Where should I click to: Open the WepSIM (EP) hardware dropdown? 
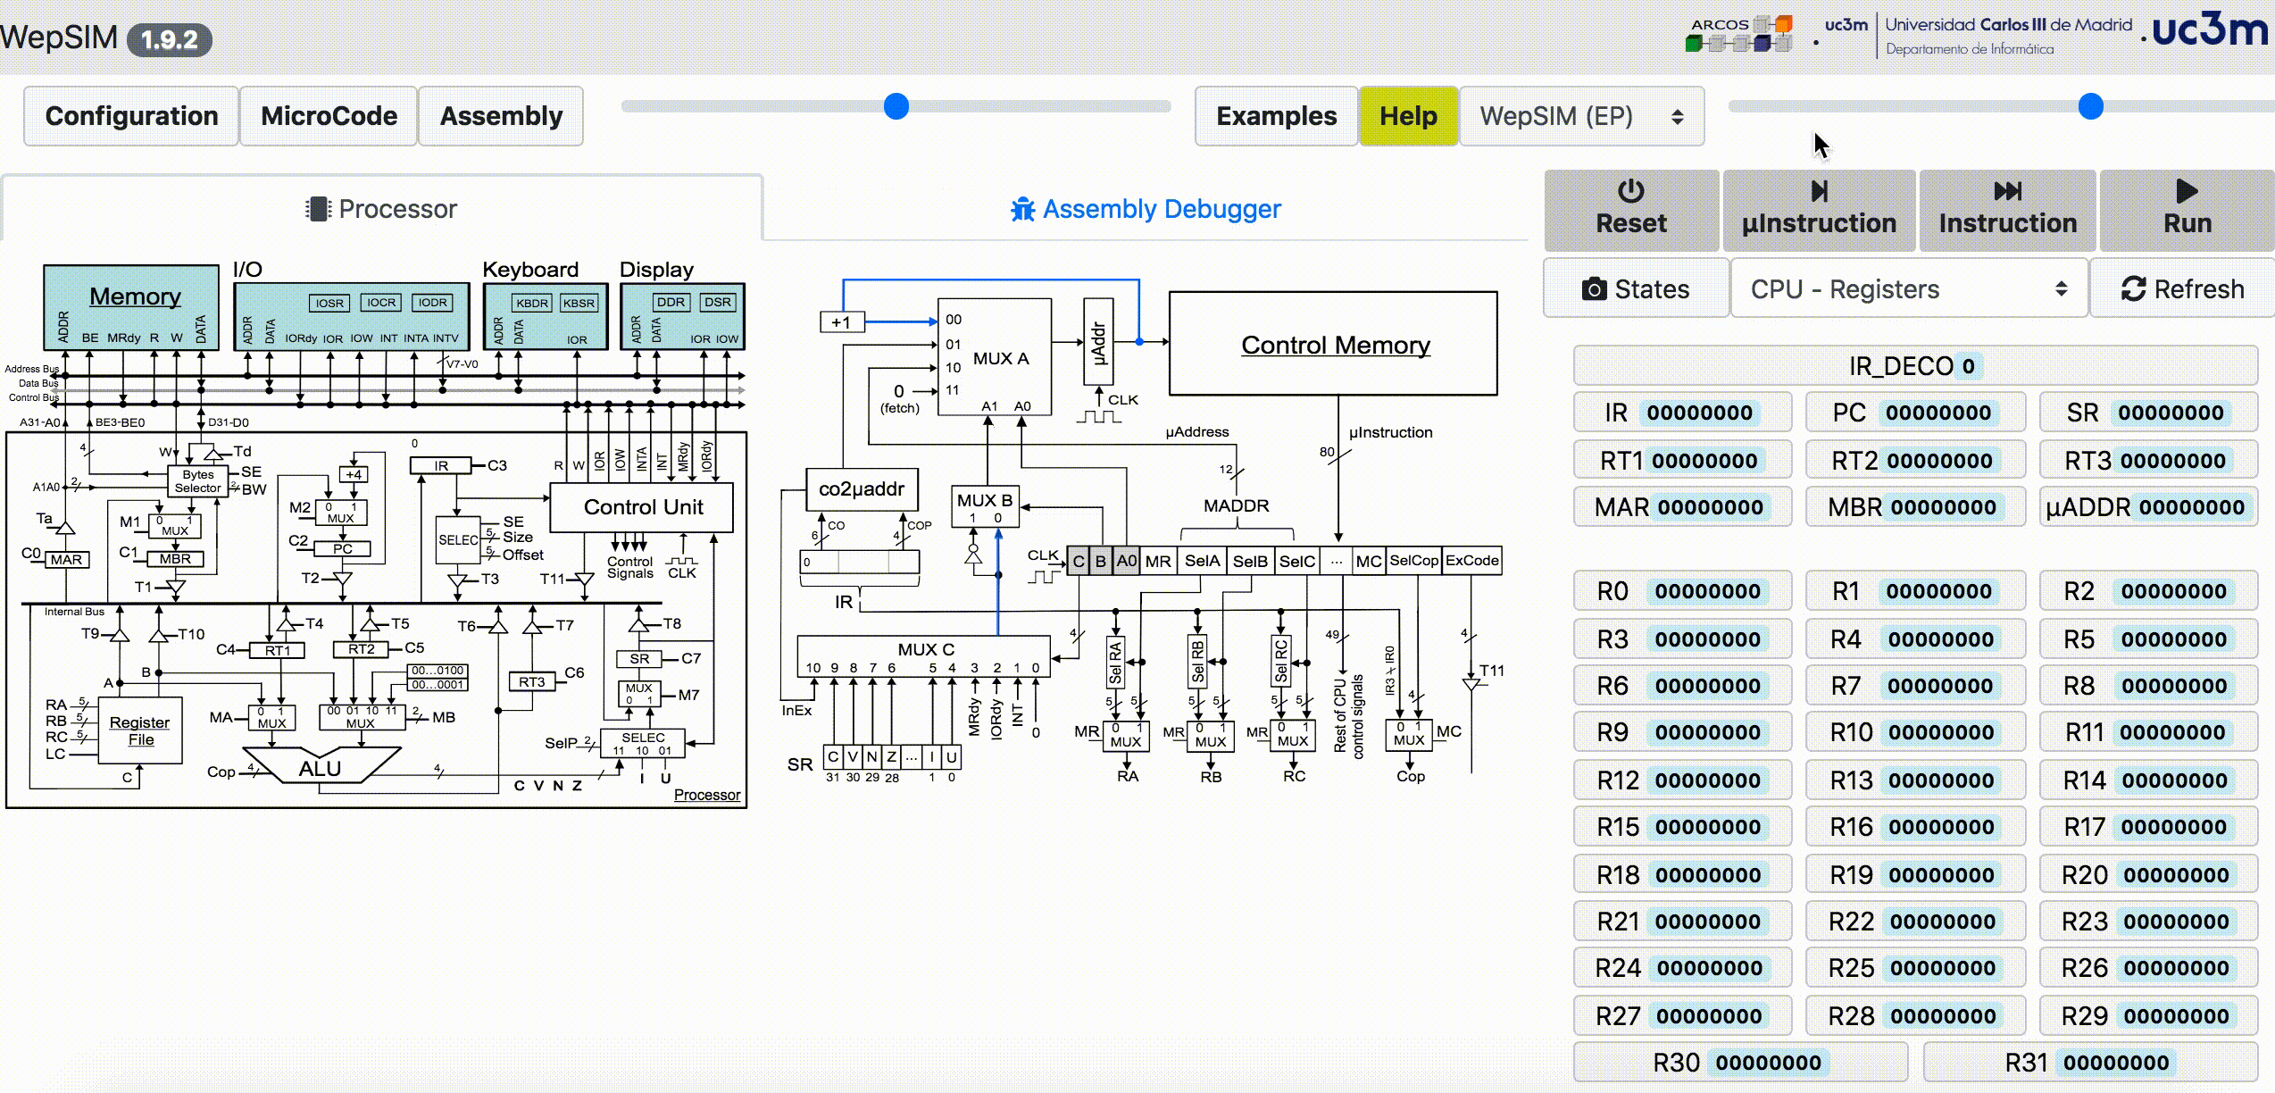[x=1580, y=116]
